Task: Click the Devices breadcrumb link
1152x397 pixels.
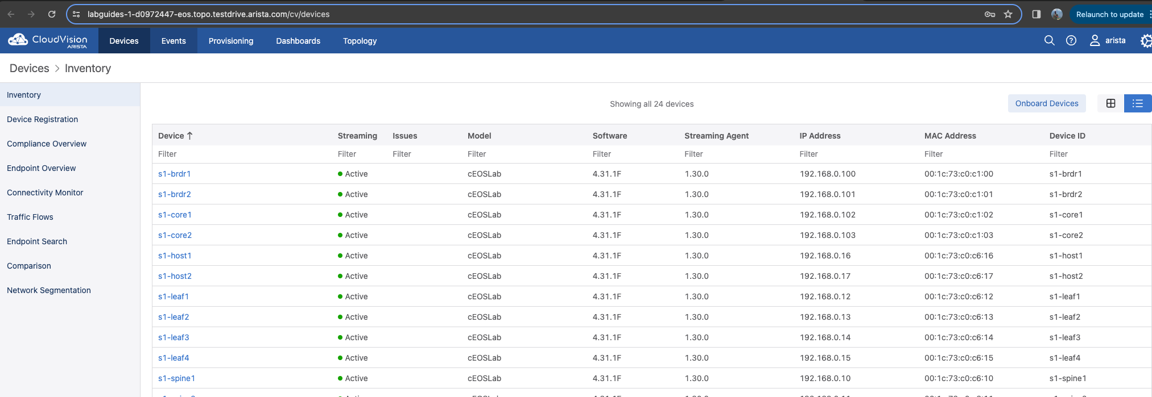Action: coord(30,68)
